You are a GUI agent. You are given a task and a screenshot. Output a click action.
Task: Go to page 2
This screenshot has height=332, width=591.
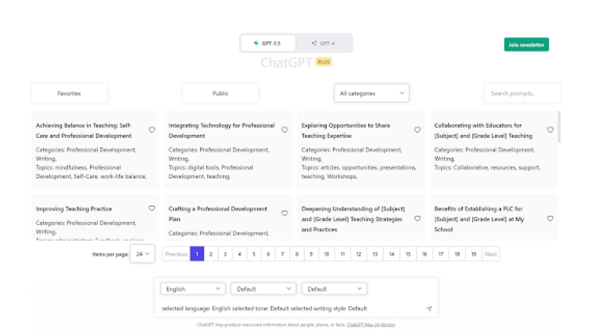click(x=211, y=254)
